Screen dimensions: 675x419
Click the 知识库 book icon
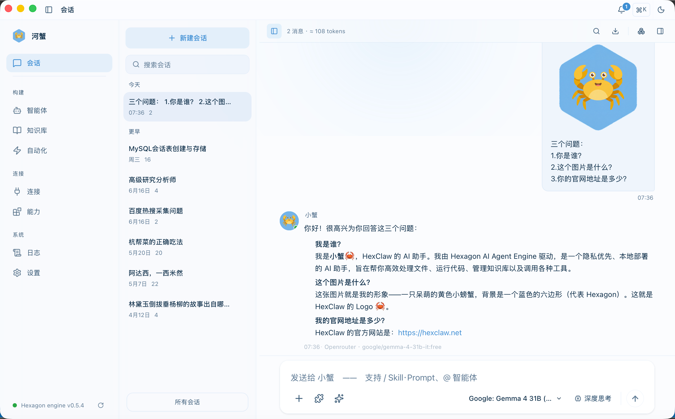click(17, 130)
